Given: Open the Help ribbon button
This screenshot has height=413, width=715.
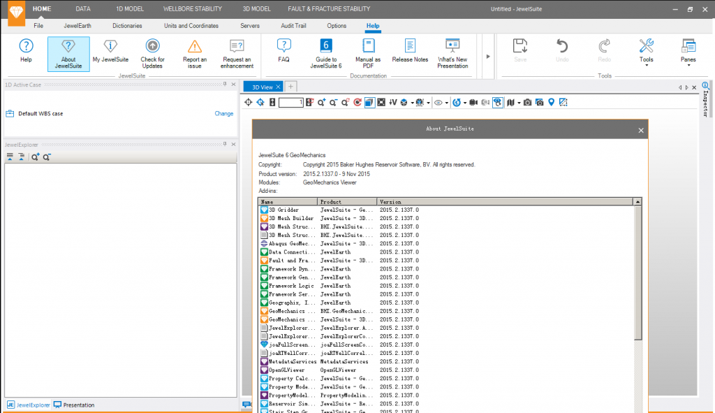Looking at the screenshot, I should 26,50.
